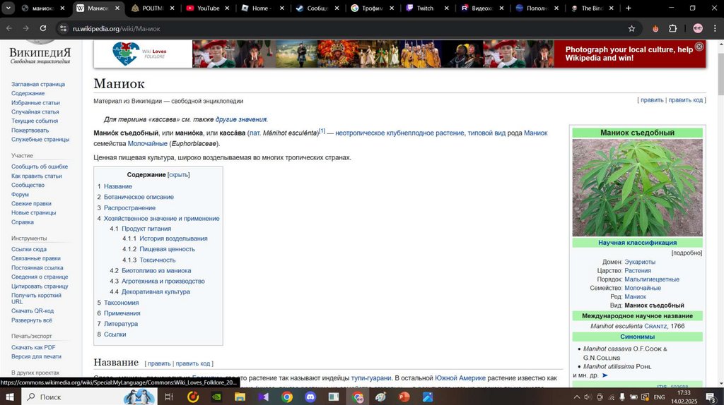Jump to Ссылки section in contents
This screenshot has height=405, width=724.
point(115,334)
